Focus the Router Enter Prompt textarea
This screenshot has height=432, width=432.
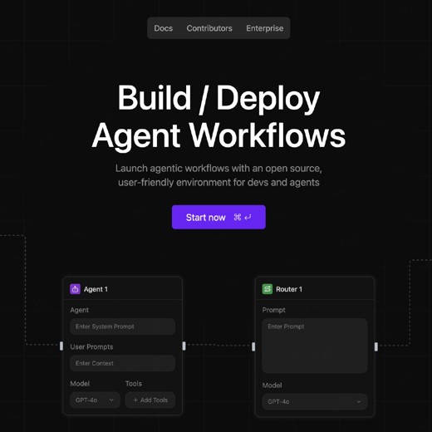pyautogui.click(x=315, y=346)
